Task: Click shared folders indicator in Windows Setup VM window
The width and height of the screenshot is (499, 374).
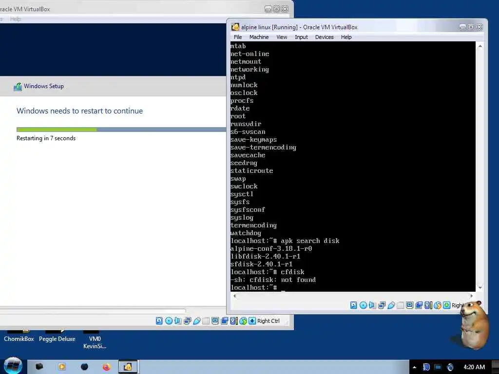Action: pos(206,321)
